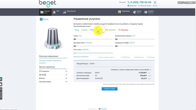
Task: Click the blue Меню icon
Action: (41, 19)
